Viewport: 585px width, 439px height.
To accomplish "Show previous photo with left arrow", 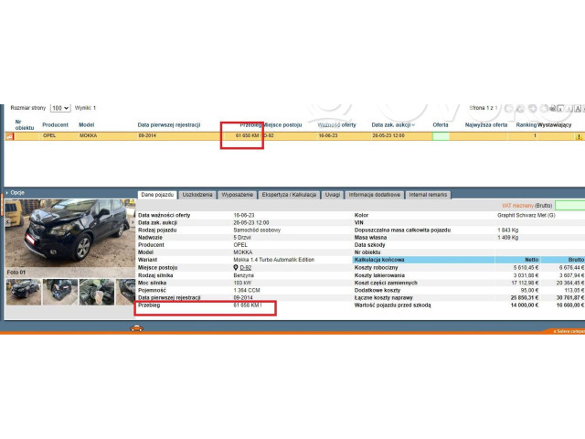I will [x=7, y=222].
